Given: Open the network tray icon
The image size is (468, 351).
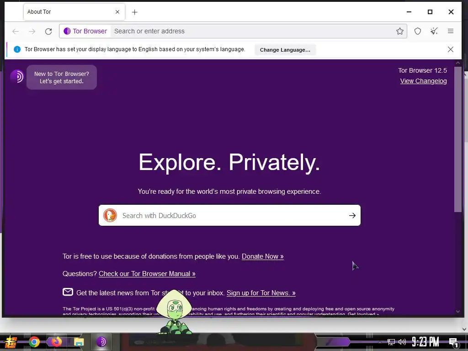Looking at the screenshot, I should [391, 342].
